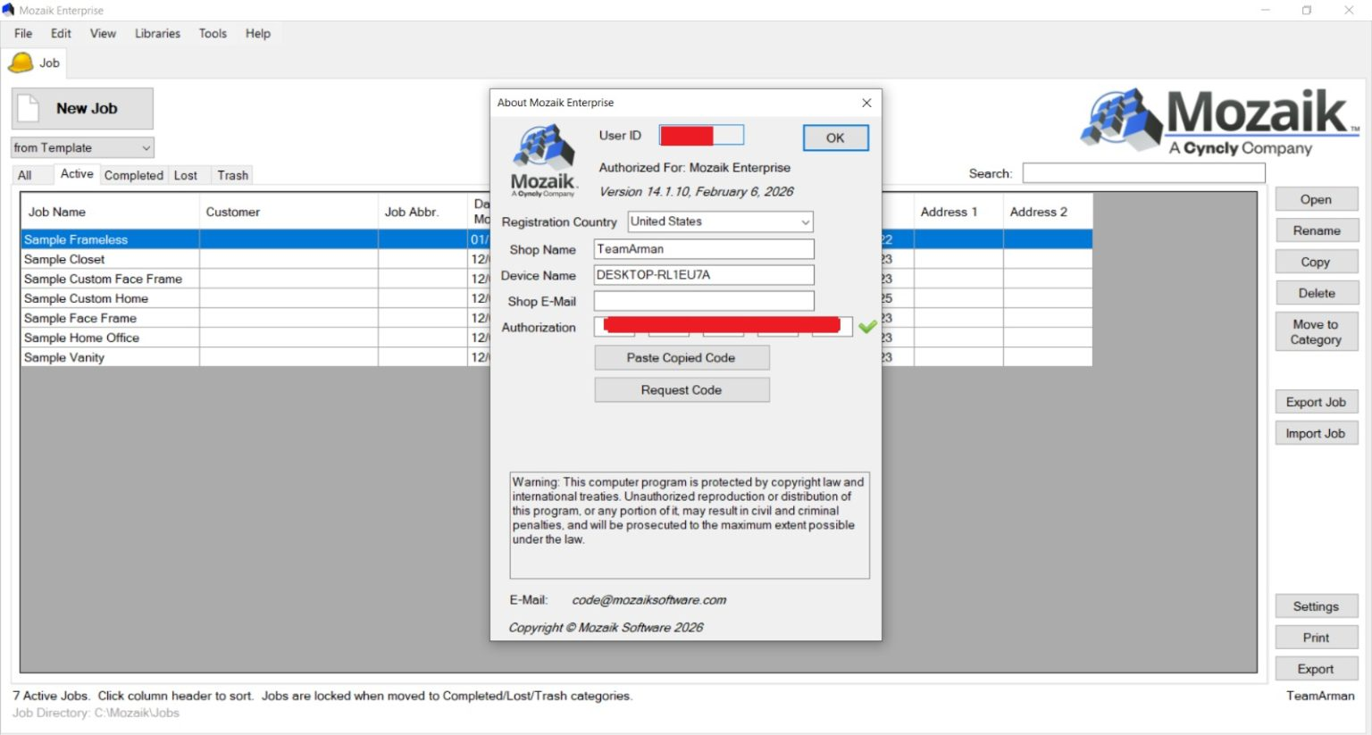Screen dimensions: 1372x735
Task: Sort by the Job Abbr. column header
Action: pos(422,212)
